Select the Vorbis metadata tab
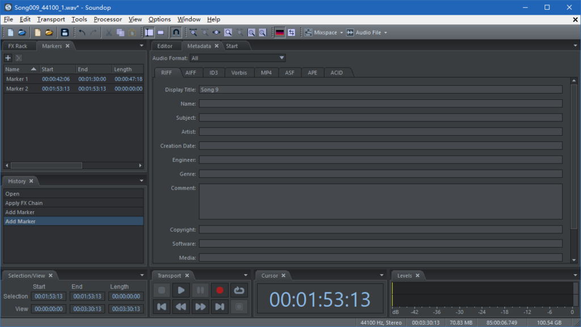The height and width of the screenshot is (327, 581). (239, 73)
